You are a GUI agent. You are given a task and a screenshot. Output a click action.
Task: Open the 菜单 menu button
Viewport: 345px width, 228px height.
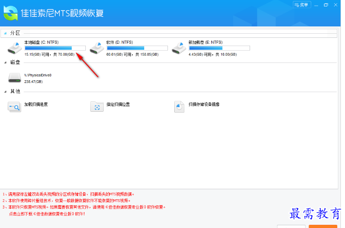click(302, 5)
